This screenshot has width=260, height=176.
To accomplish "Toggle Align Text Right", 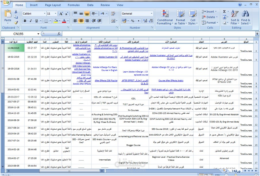I will 87,21.
